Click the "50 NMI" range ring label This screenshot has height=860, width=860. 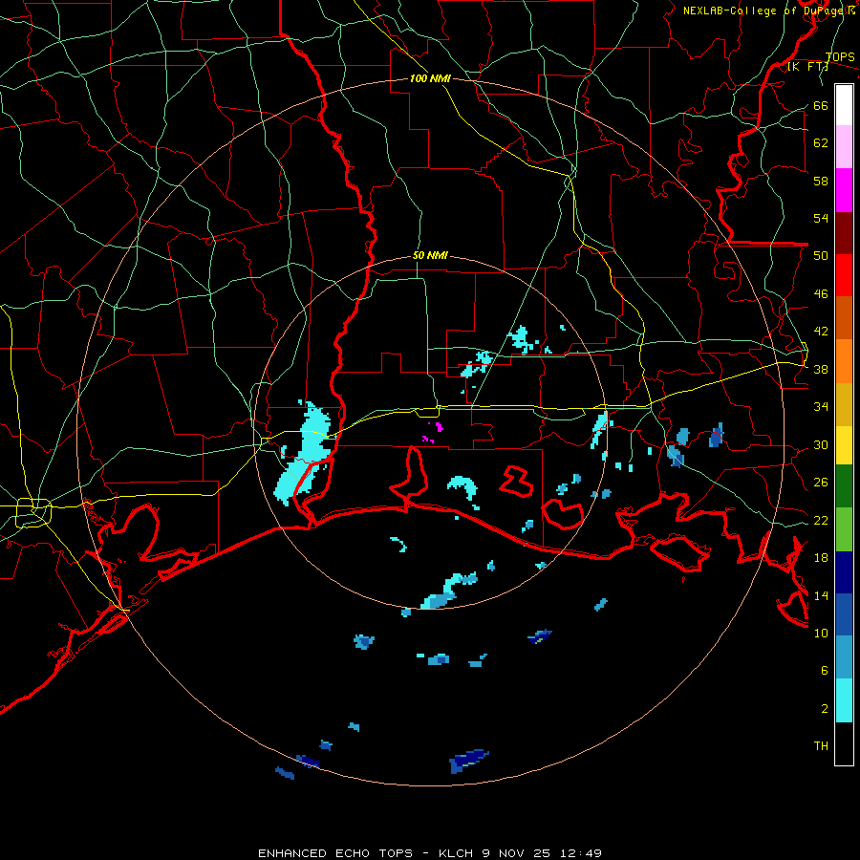coord(430,255)
